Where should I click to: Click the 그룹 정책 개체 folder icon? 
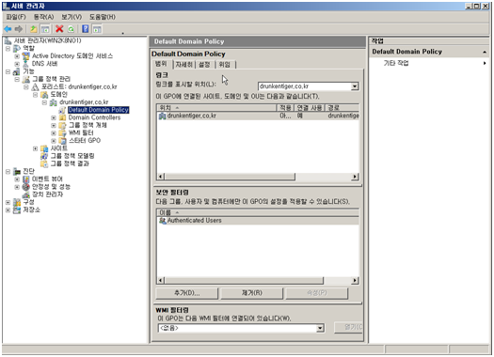tap(62, 125)
